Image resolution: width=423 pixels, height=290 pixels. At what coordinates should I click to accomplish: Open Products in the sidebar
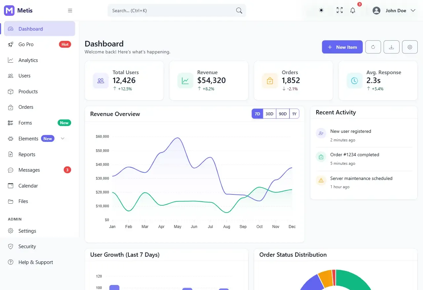(x=40, y=92)
